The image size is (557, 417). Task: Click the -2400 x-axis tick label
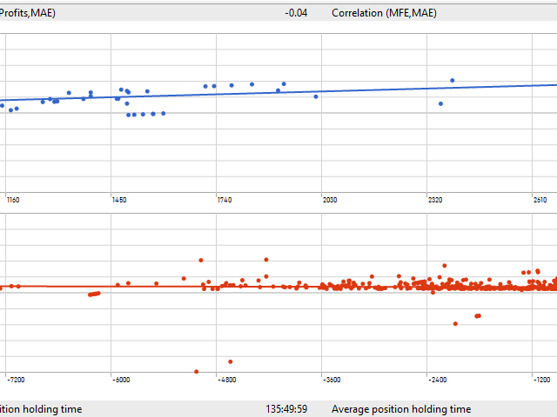[436, 380]
